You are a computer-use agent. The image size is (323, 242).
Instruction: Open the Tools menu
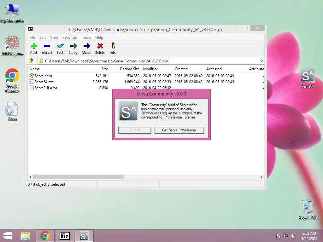coord(86,37)
